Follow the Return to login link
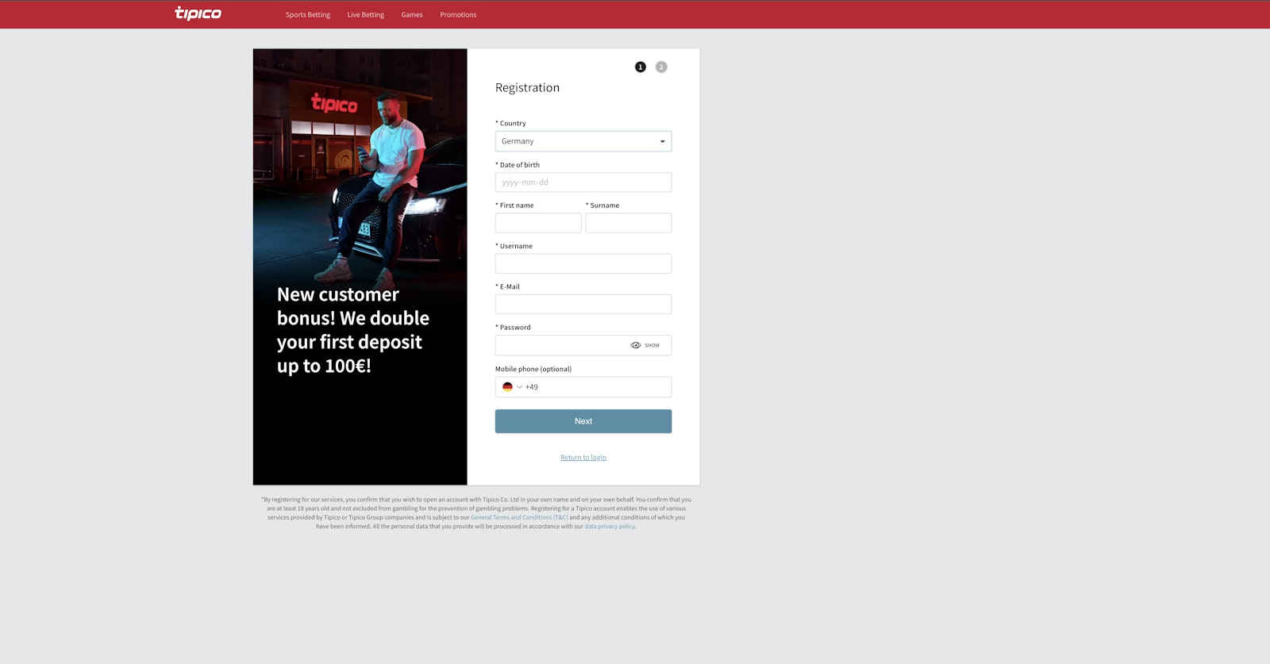Viewport: 1270px width, 664px height. (583, 458)
